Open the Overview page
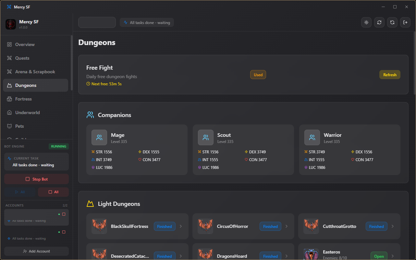Image resolution: width=416 pixels, height=260 pixels. [x=35, y=44]
